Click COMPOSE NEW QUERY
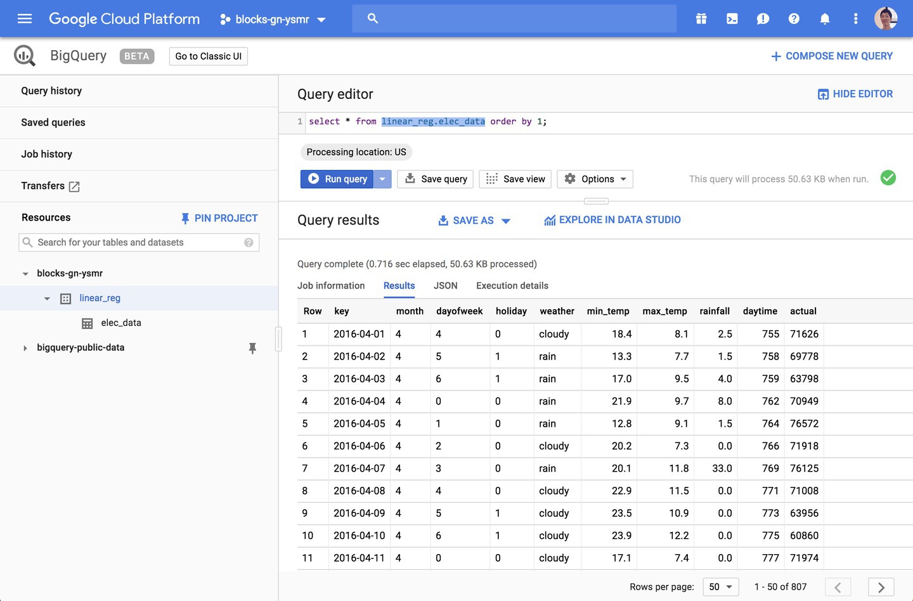The height and width of the screenshot is (601, 913). tap(831, 56)
